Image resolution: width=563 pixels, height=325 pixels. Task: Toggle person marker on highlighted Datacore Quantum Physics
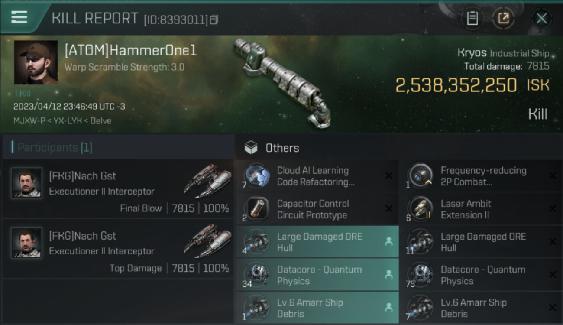click(388, 275)
